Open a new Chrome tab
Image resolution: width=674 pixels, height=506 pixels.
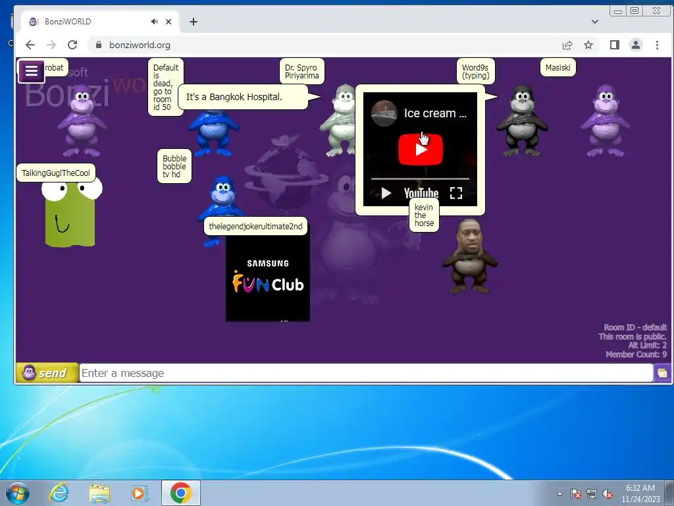click(x=194, y=22)
